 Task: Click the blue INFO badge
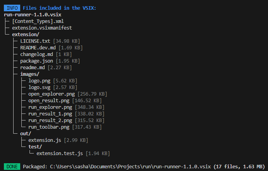pyautogui.click(x=12, y=8)
